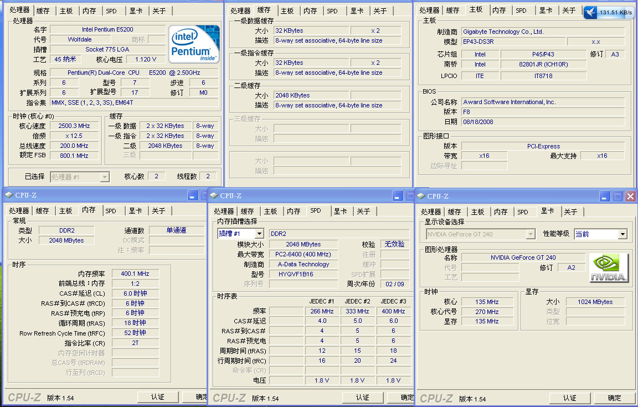Screen dimensions: 638x407
Task: Open 处理器 tab in the cache details window
Action: click(x=240, y=11)
